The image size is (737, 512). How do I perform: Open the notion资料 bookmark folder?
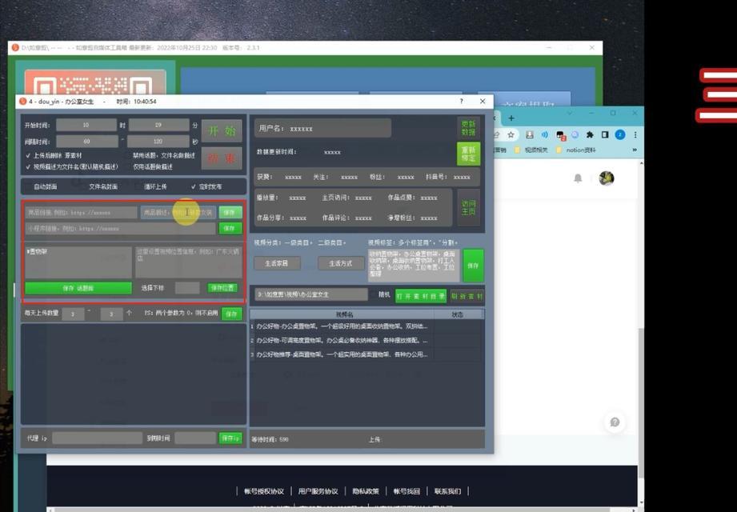tap(576, 150)
